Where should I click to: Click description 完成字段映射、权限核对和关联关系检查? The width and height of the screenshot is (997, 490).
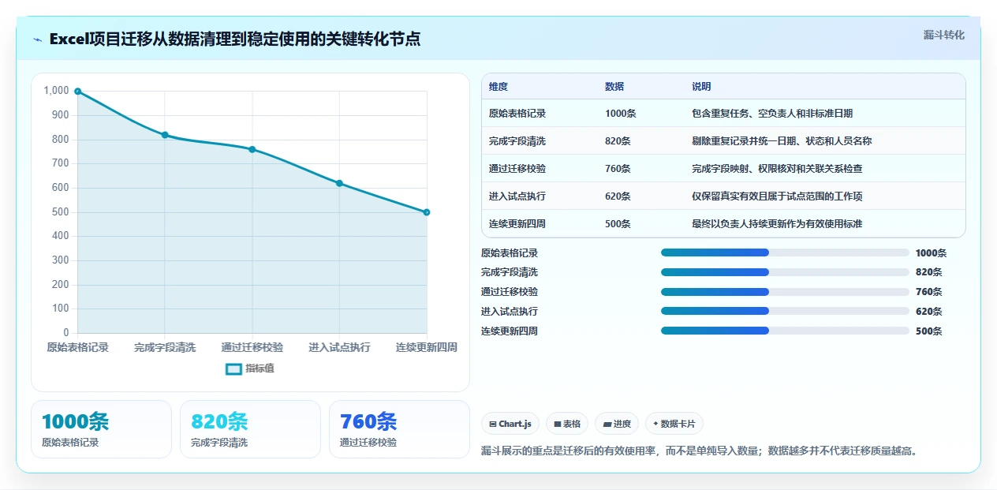tap(777, 169)
